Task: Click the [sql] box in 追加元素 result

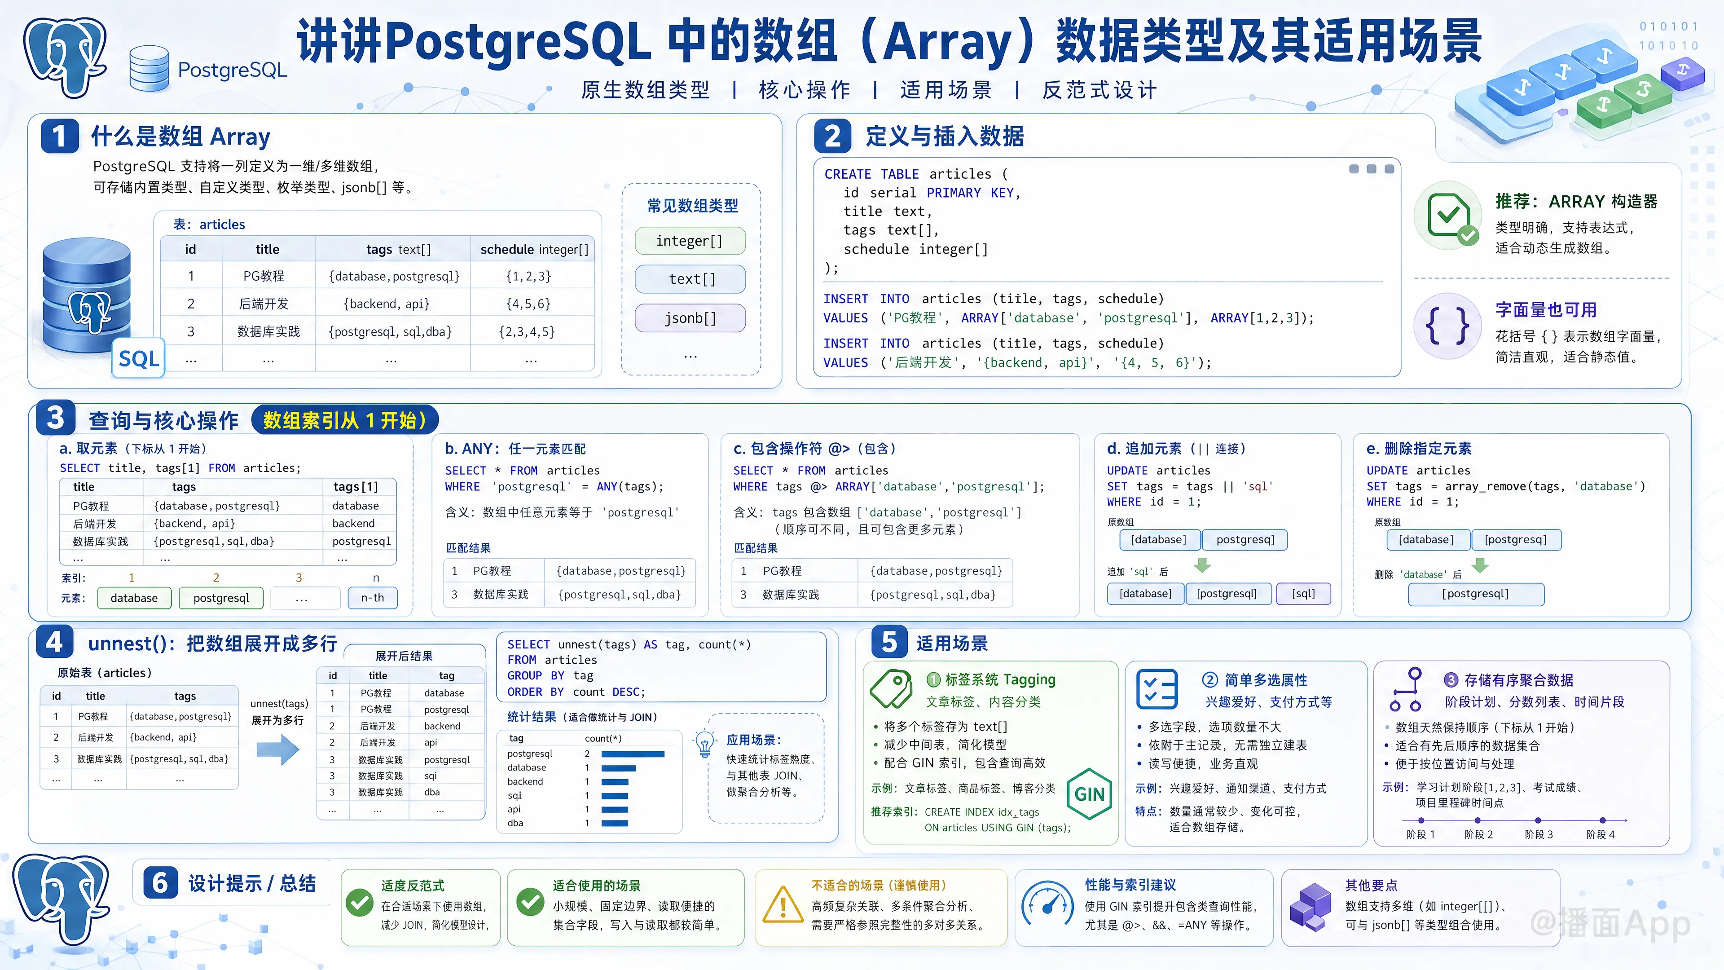Action: coord(1304,594)
